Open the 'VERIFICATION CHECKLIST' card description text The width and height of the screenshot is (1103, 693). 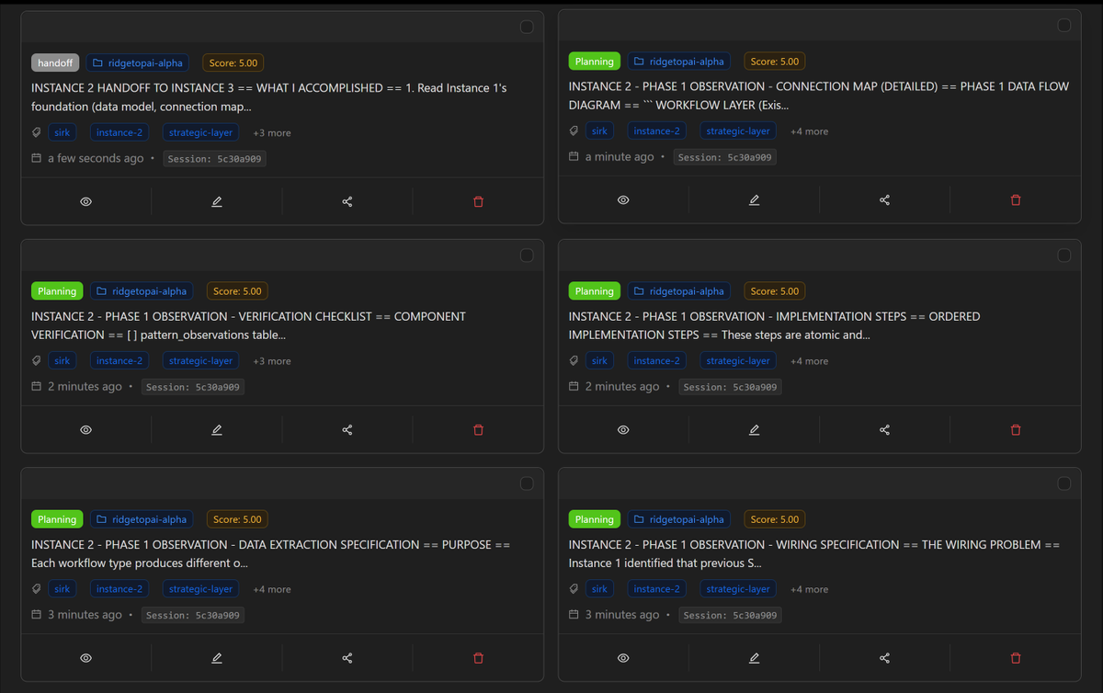[x=248, y=325]
